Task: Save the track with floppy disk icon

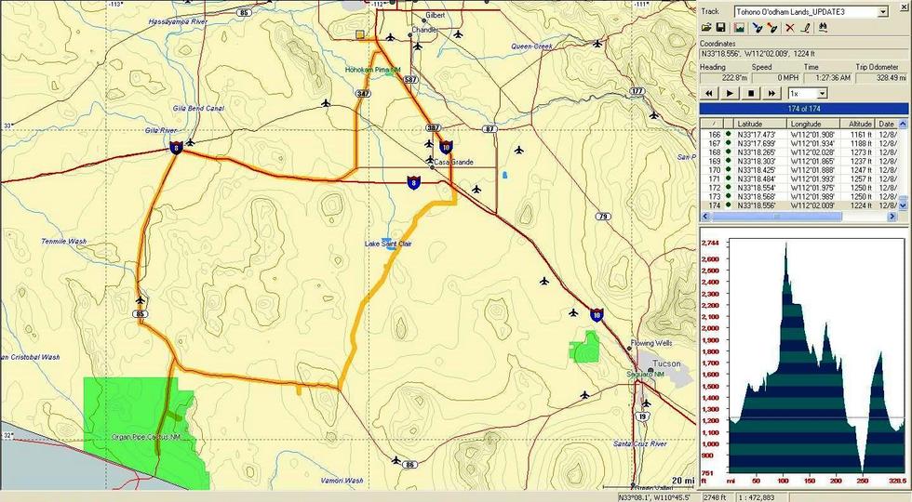Action: click(x=720, y=27)
